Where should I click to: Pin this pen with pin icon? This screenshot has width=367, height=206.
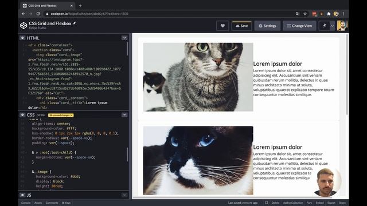(x=325, y=26)
